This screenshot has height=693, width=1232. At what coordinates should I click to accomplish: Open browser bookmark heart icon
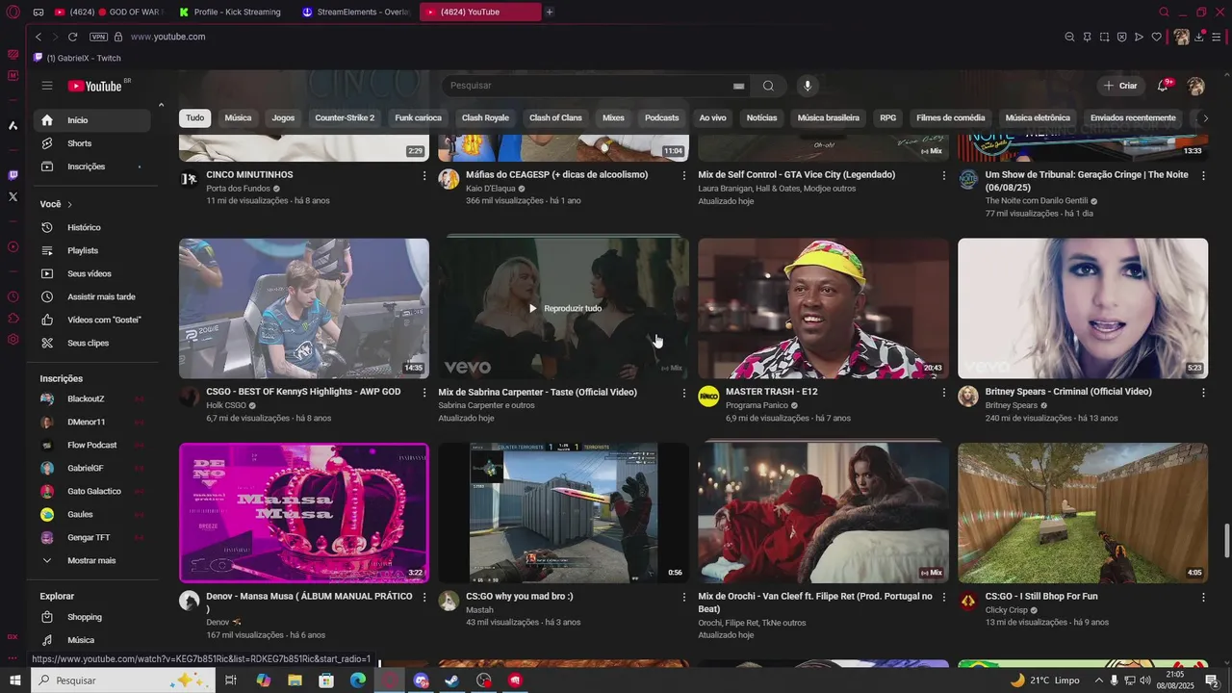(1156, 37)
